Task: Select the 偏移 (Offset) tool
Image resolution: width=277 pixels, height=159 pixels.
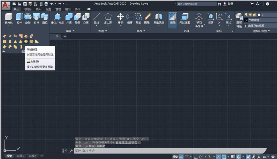Action: click(x=130, y=18)
